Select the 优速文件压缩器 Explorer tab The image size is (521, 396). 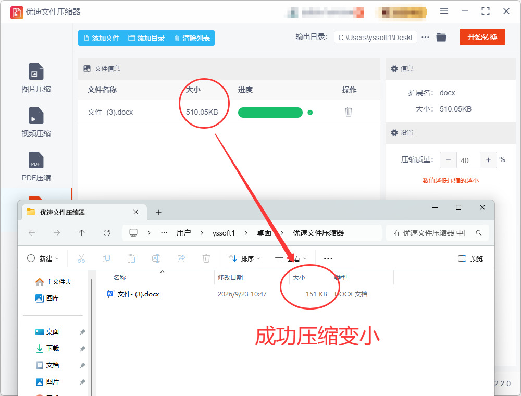click(x=84, y=212)
